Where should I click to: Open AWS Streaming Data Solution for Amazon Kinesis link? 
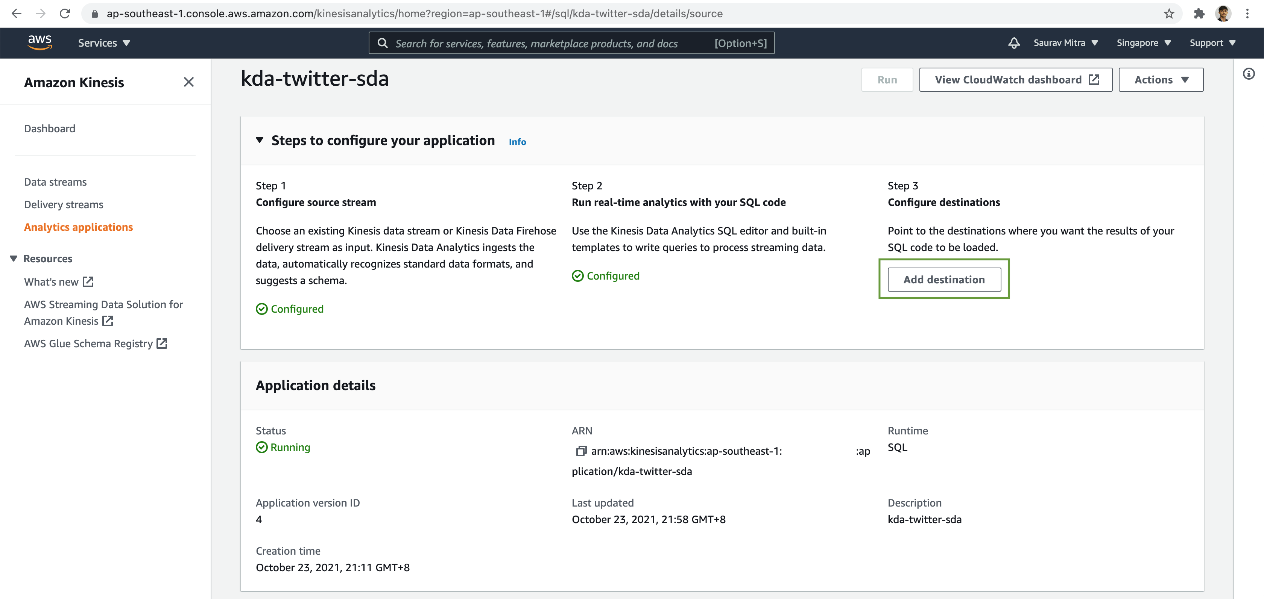click(x=103, y=313)
